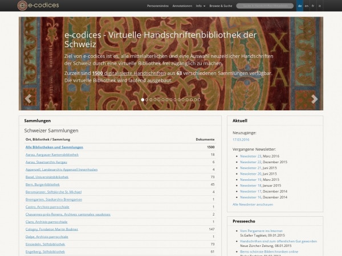Open the 1500 digitalisierte Handschriften link
342x256 pixels.
coord(129,73)
